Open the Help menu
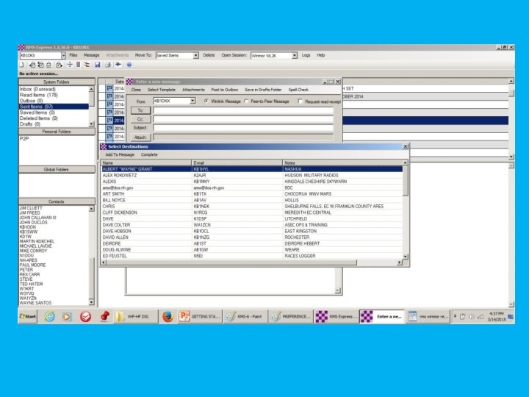The width and height of the screenshot is (529, 397). pos(321,55)
